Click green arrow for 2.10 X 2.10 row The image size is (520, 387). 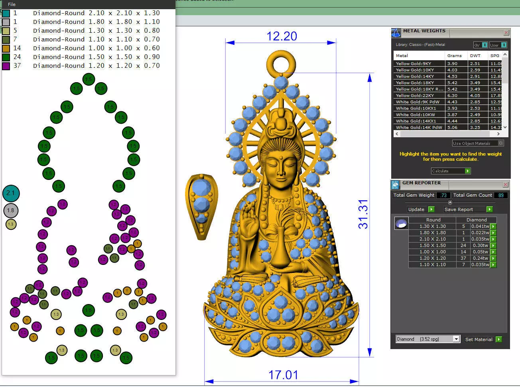pyautogui.click(x=493, y=239)
